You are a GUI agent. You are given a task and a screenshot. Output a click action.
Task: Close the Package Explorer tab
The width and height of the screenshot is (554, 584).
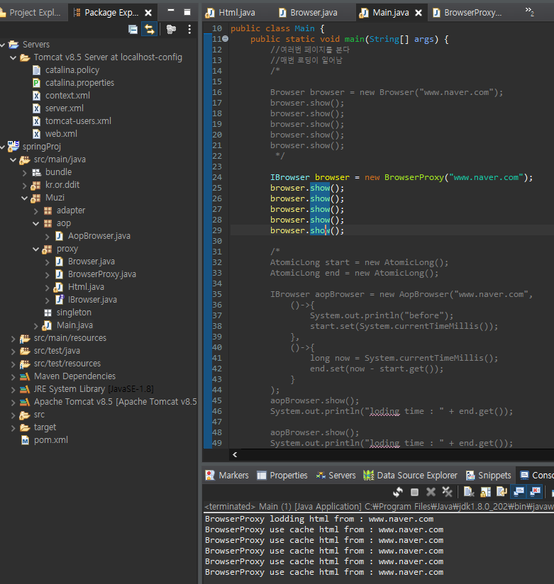pos(148,13)
